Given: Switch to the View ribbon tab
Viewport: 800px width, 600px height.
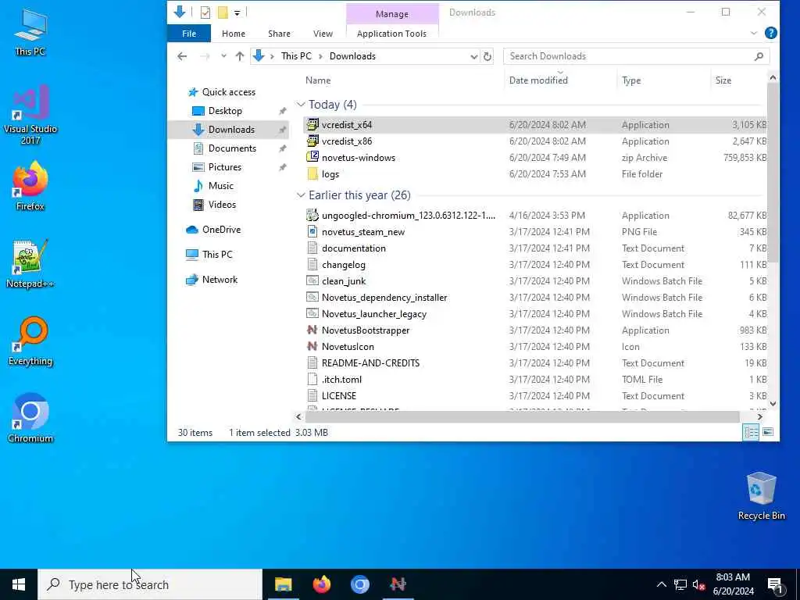Looking at the screenshot, I should [323, 33].
